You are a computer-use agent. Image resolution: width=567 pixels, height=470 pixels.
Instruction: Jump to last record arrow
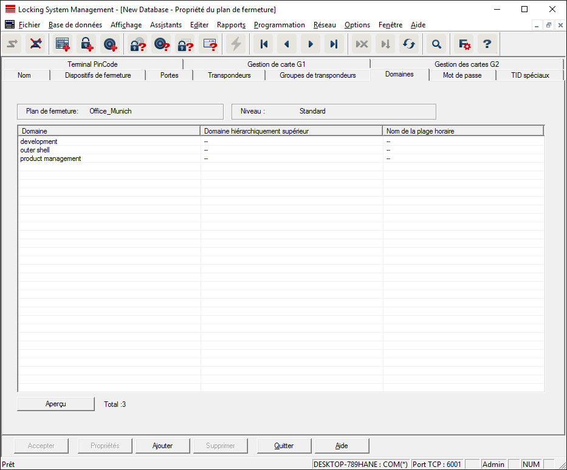334,44
